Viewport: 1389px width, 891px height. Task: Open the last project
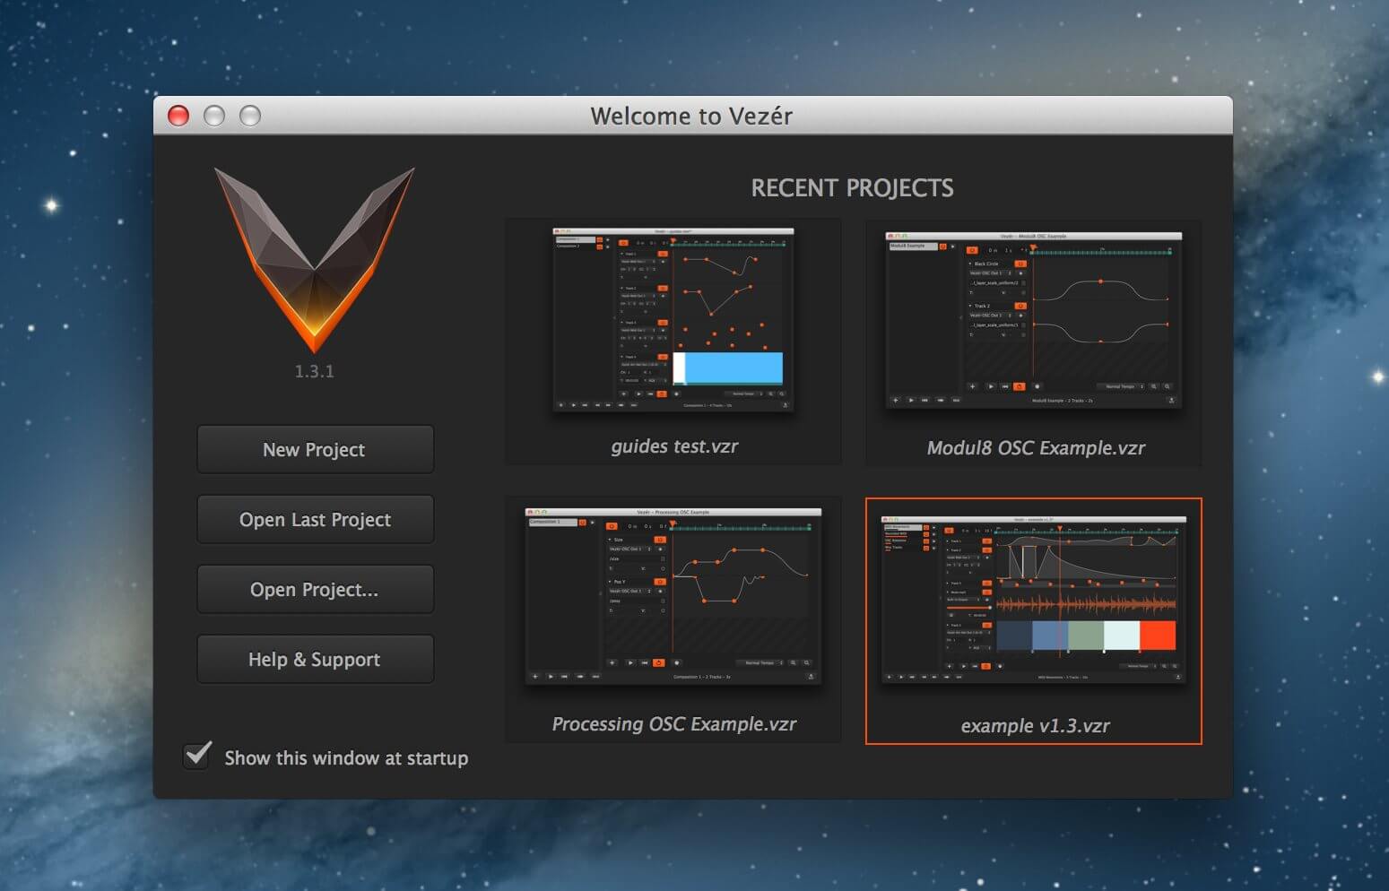pos(315,519)
